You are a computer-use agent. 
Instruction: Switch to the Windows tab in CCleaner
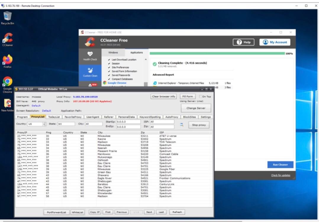(x=113, y=52)
